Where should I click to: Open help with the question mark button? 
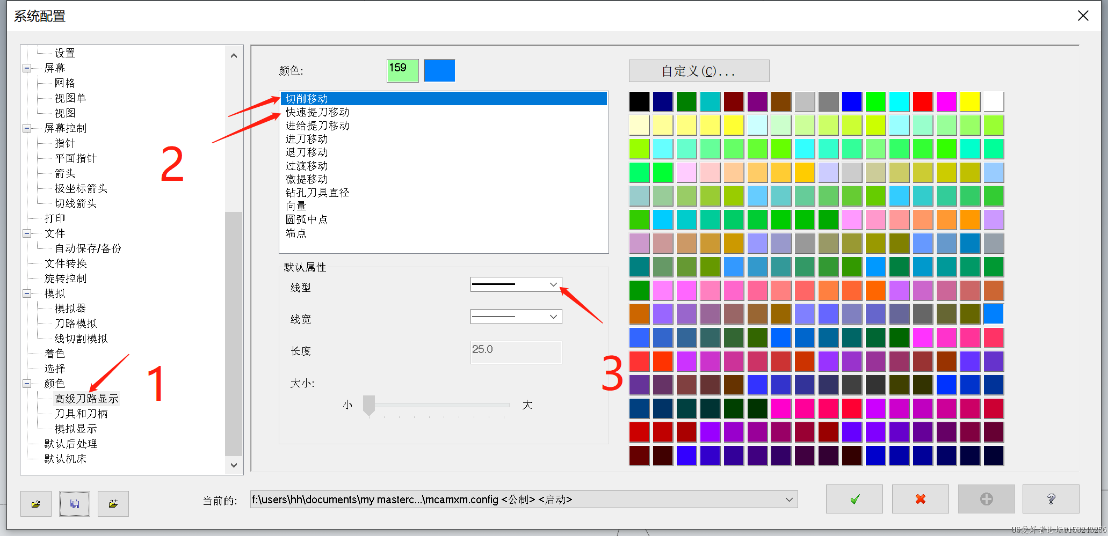(x=1051, y=499)
